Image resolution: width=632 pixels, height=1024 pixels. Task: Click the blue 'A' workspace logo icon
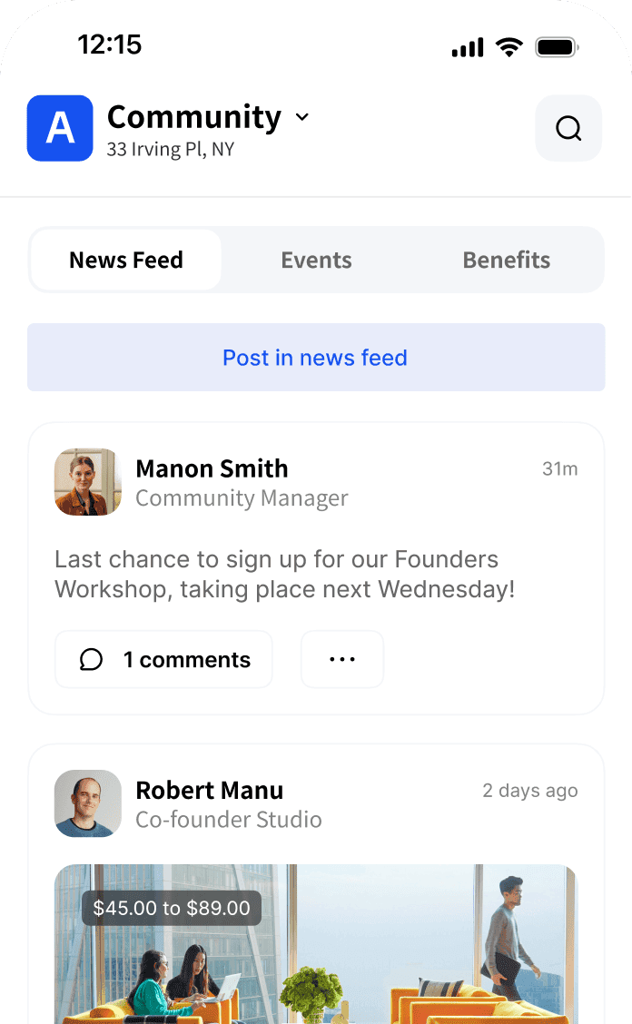60,128
